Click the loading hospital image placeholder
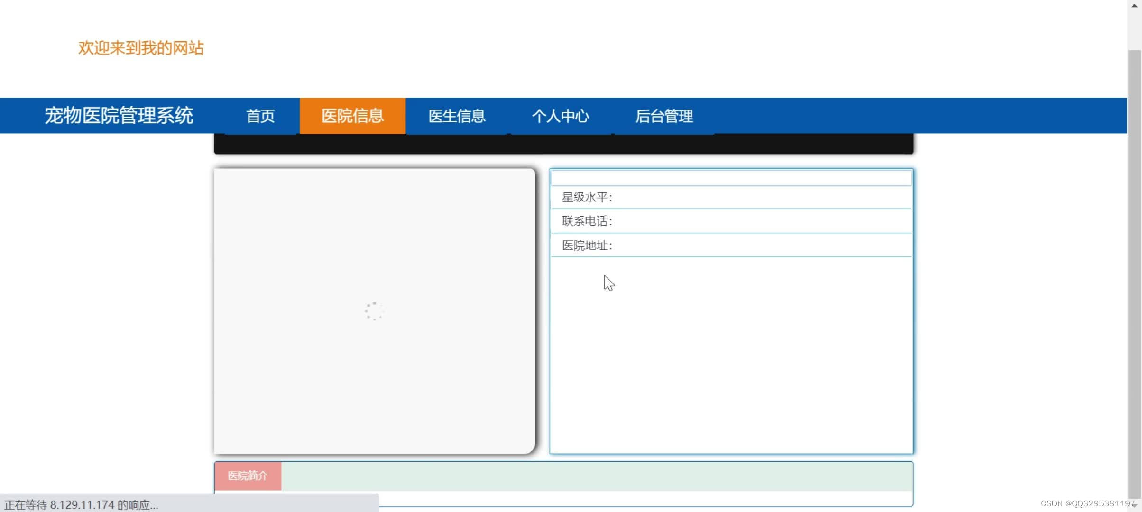 (375, 311)
